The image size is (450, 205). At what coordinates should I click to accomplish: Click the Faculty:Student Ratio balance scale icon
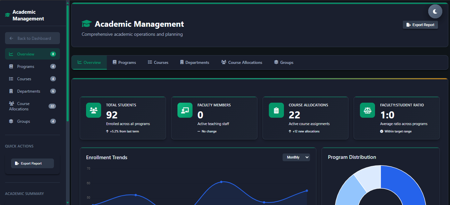coord(367,110)
